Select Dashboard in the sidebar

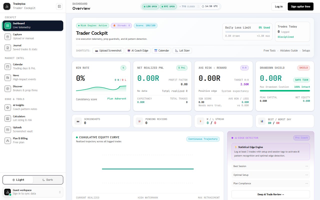[x=33, y=25]
